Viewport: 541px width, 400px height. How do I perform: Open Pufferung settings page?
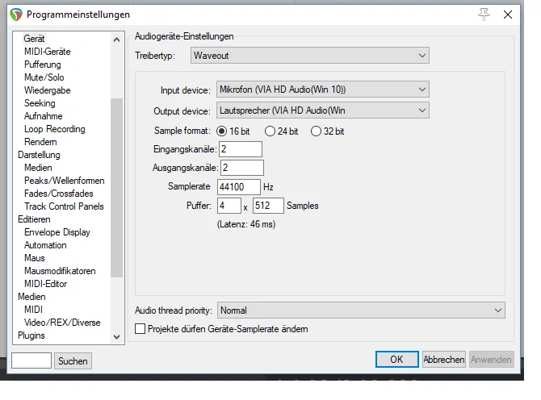(42, 65)
